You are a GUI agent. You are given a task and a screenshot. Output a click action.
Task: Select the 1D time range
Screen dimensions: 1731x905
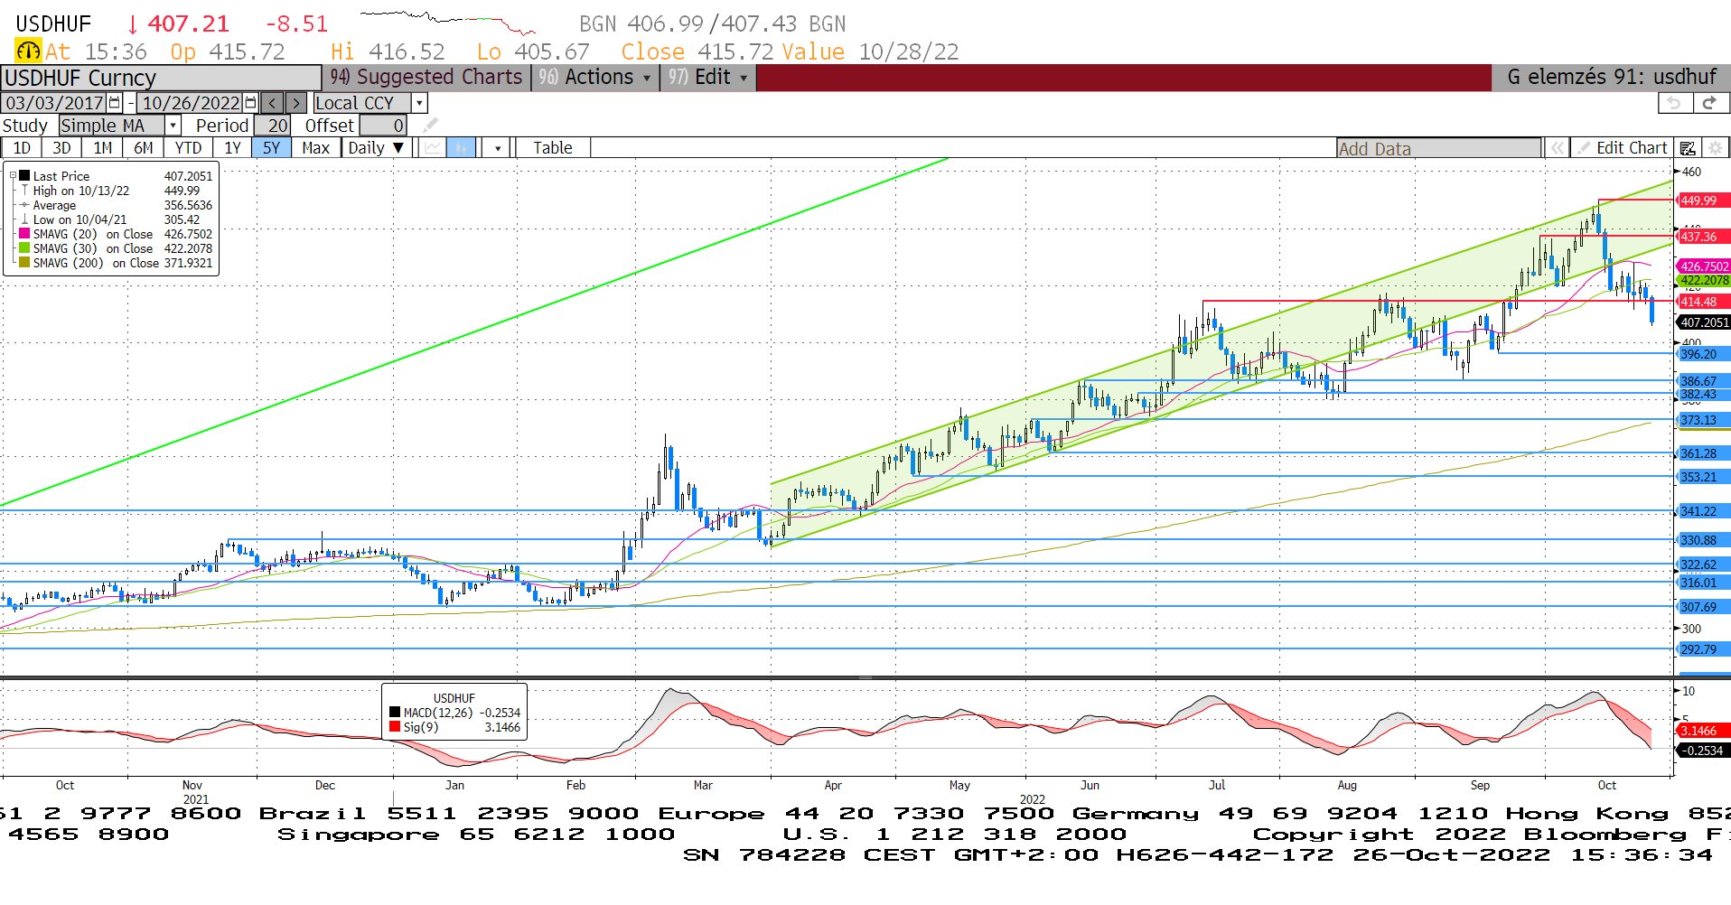click(x=22, y=148)
